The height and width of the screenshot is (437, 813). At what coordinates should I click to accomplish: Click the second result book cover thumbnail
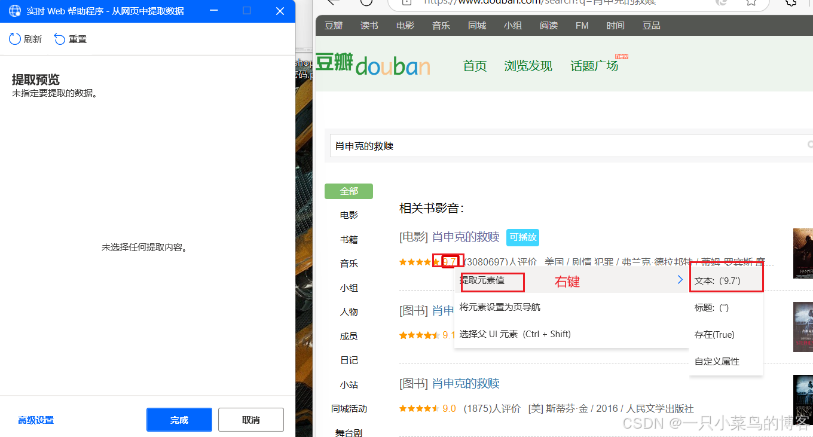[803, 326]
